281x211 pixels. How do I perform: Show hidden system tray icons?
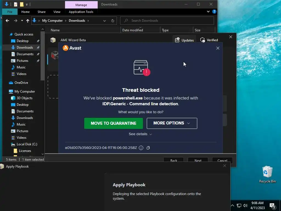pyautogui.click(x=232, y=206)
